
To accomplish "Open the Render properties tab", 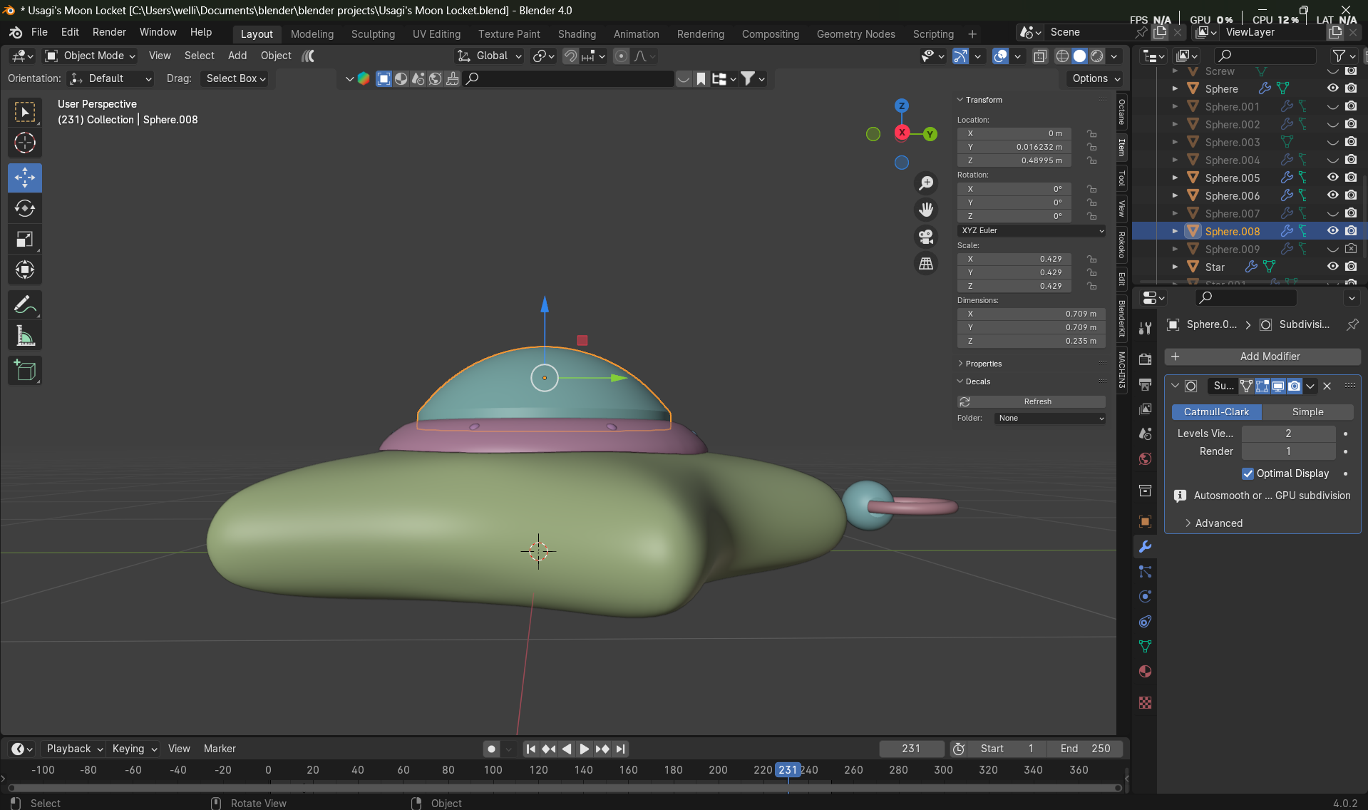I will 1145,359.
